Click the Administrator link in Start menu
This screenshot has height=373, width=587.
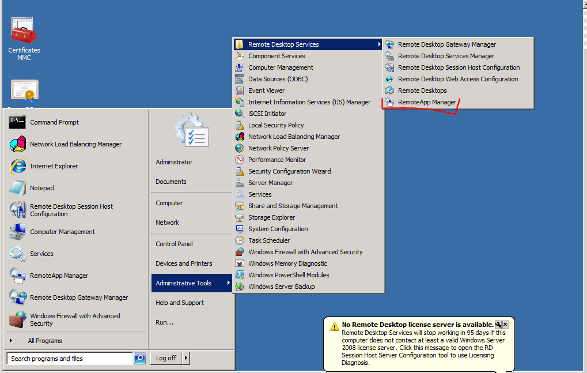(x=174, y=162)
